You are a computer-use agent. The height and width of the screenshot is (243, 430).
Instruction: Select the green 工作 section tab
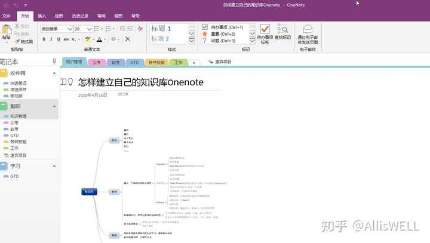tap(178, 63)
